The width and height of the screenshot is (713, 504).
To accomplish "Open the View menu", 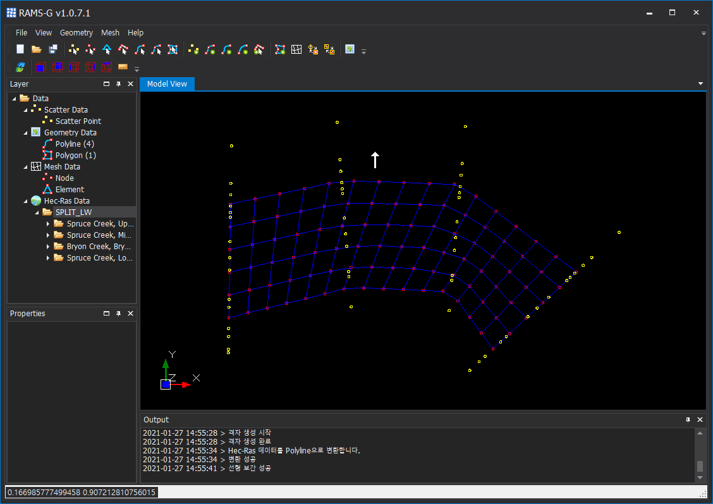I will [x=44, y=33].
